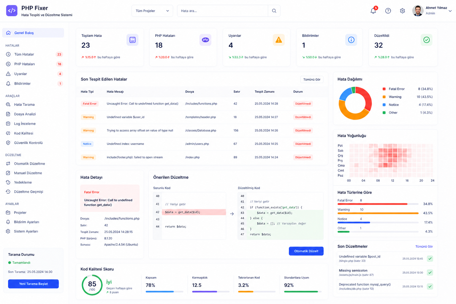Image resolution: width=456 pixels, height=304 pixels.
Task: Click the 23 count badge beside Tüm Hatalar
Action: tap(59, 54)
